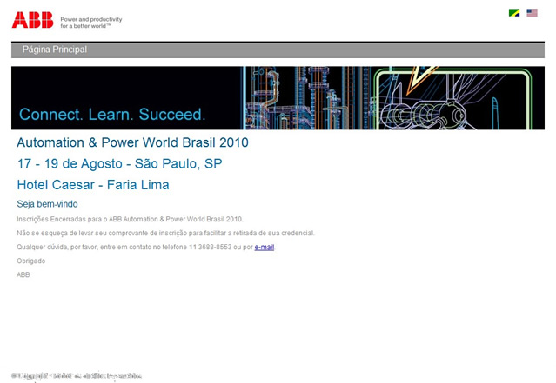Click the ABB signature under Obrigado
This screenshot has height=383, width=556.
(x=23, y=274)
